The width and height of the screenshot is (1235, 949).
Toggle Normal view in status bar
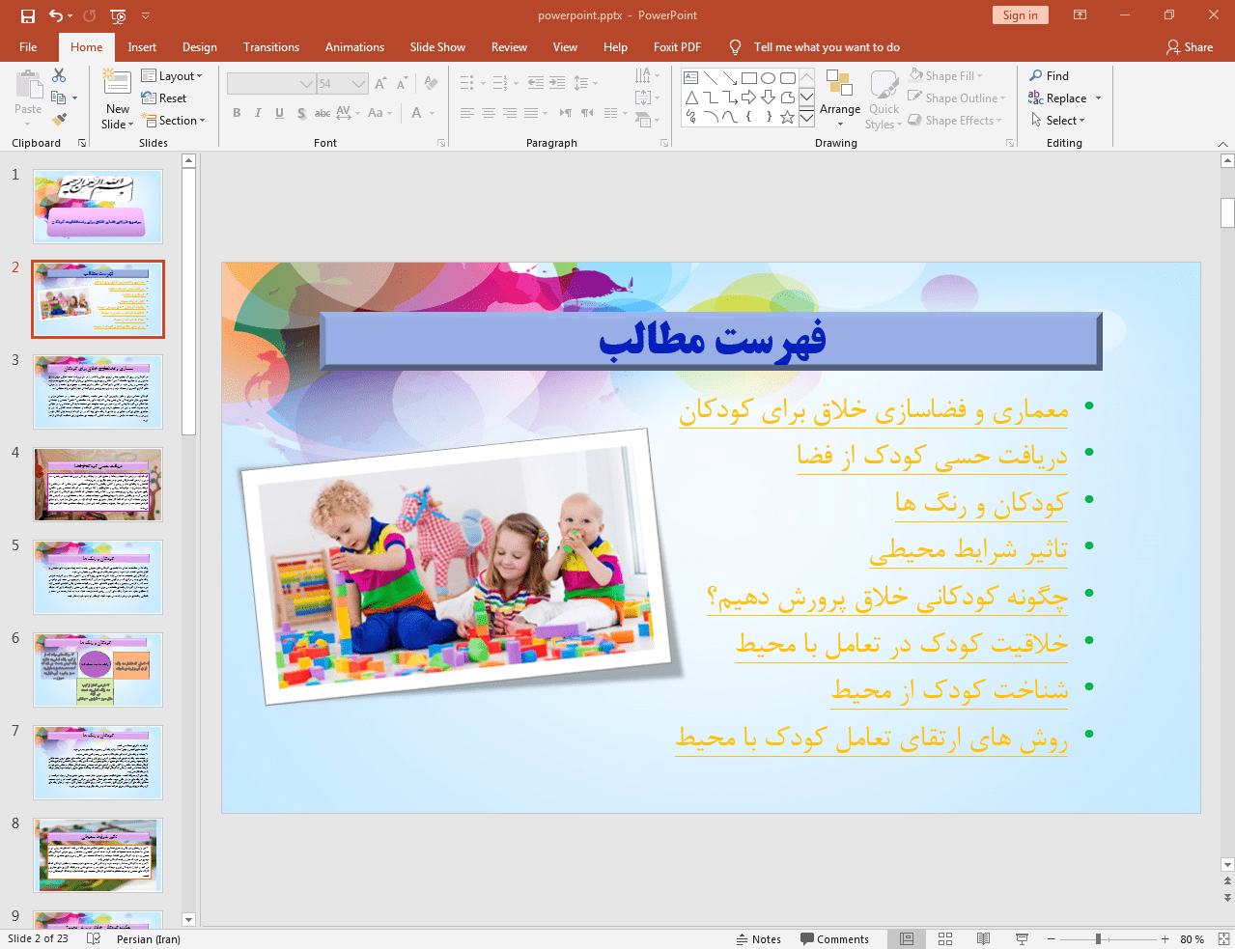click(x=907, y=938)
